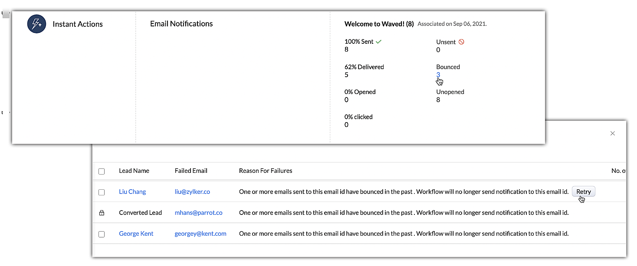Select the checkbox for Liu Chang
The width and height of the screenshot is (637, 266).
[102, 192]
